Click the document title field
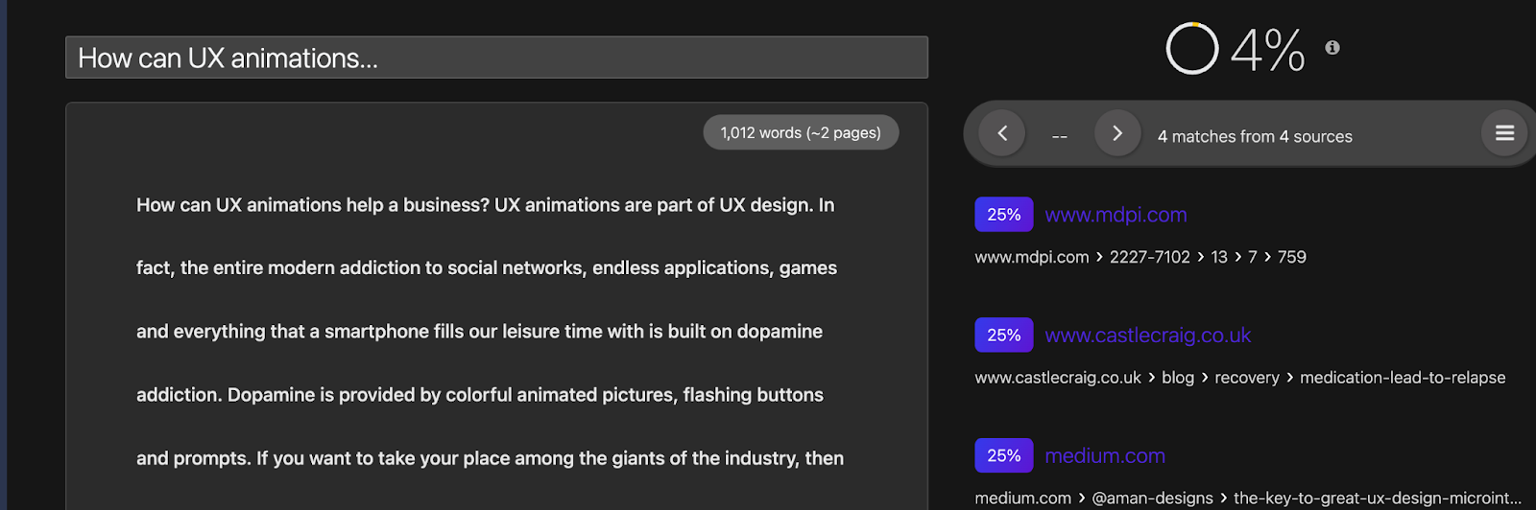Viewport: 1536px width, 510px height. (x=496, y=58)
